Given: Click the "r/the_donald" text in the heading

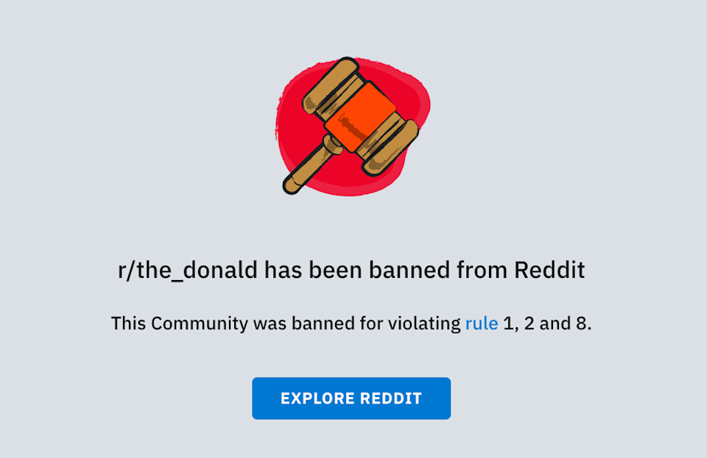Looking at the screenshot, I should (188, 270).
